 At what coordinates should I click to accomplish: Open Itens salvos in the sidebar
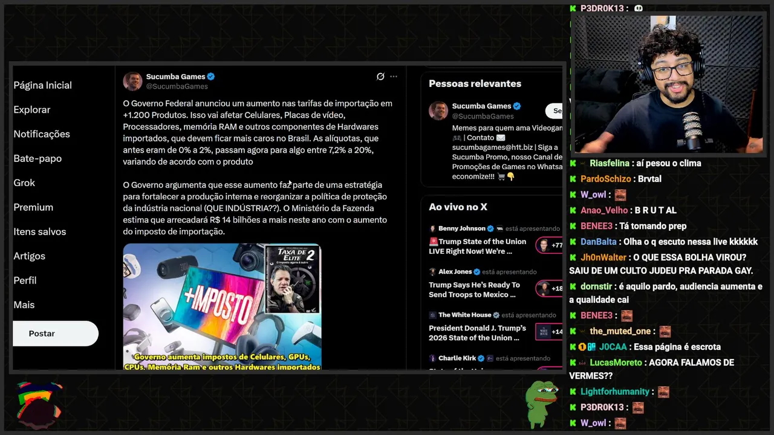click(40, 231)
